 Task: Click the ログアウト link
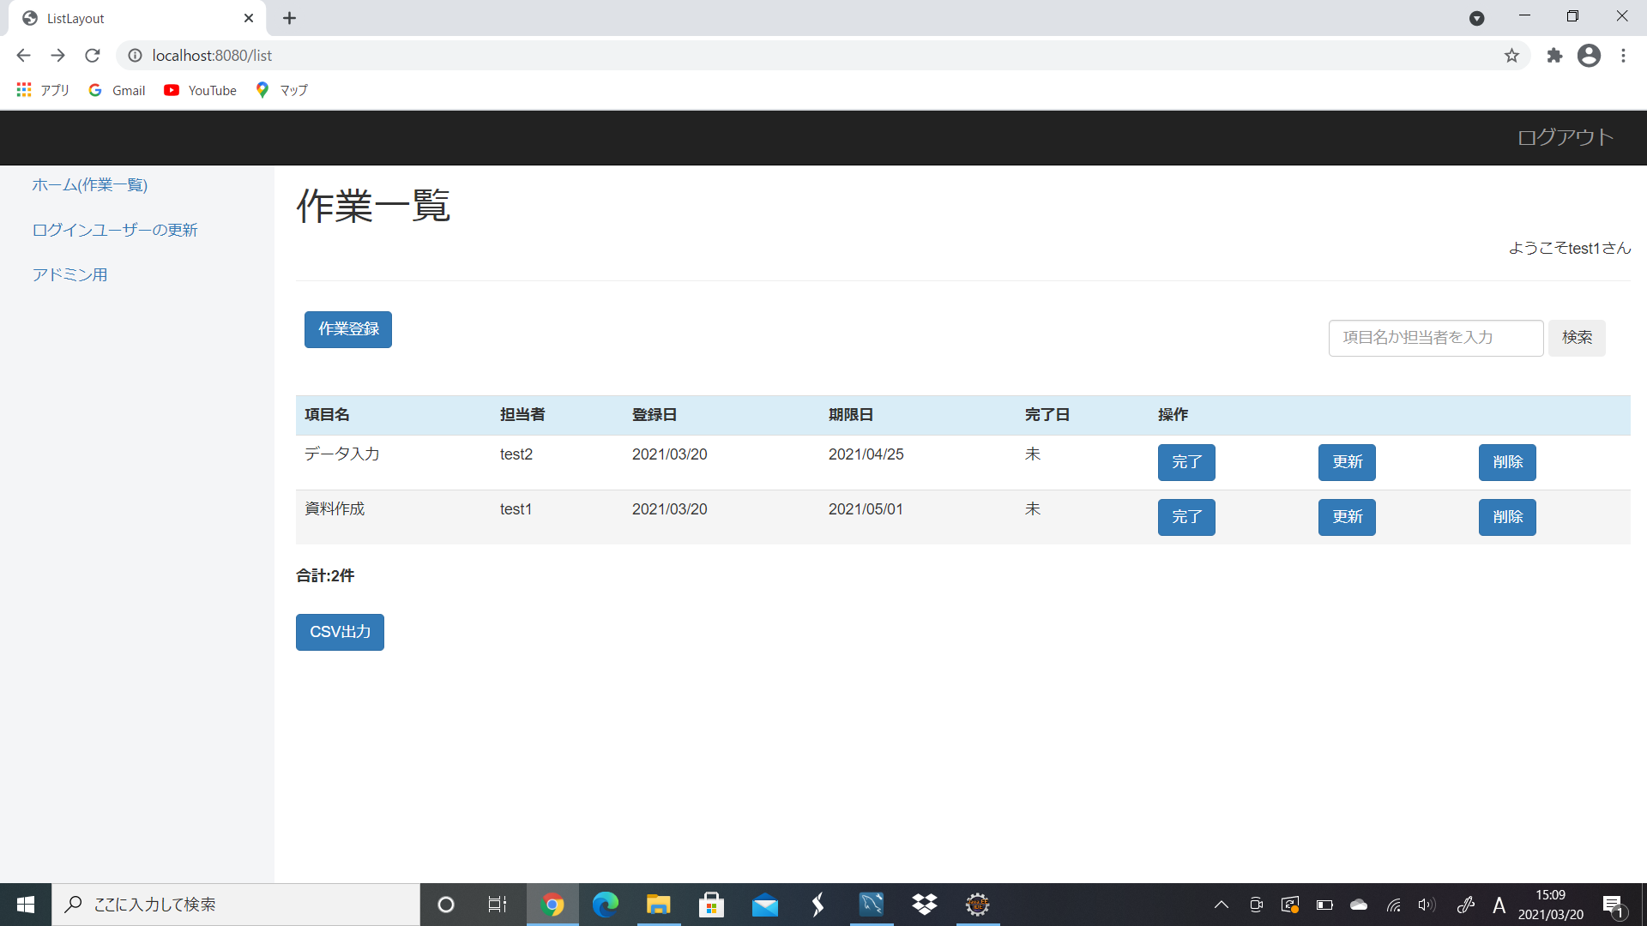click(1566, 137)
